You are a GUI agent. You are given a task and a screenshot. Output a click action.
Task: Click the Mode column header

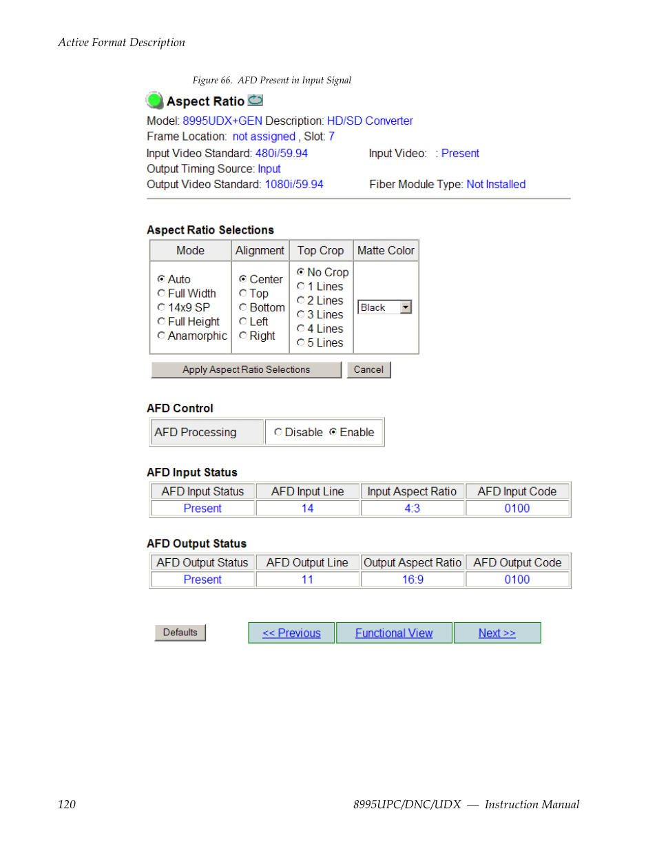coord(190,251)
